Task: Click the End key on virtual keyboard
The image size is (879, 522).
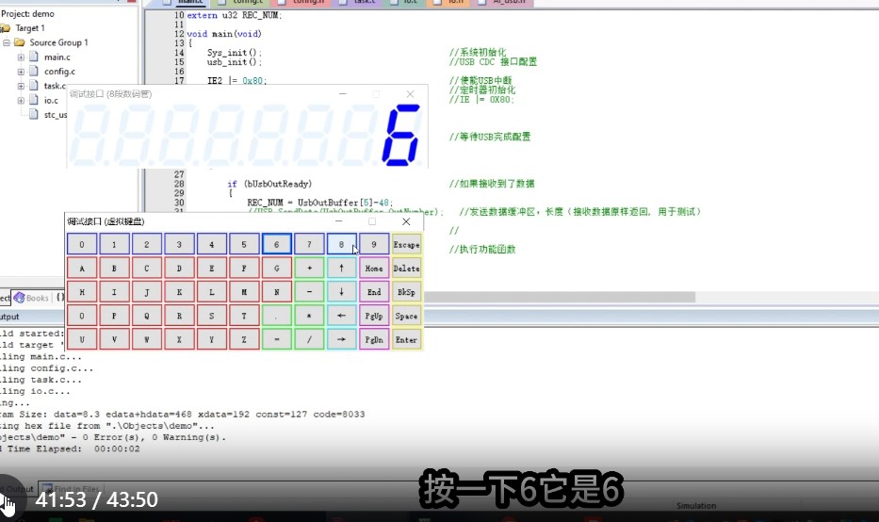Action: click(374, 291)
